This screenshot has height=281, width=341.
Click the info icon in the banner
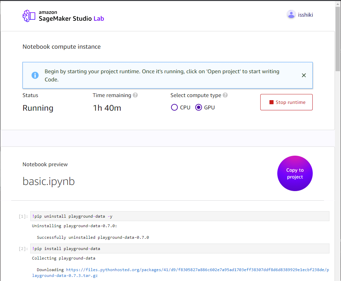click(x=35, y=75)
